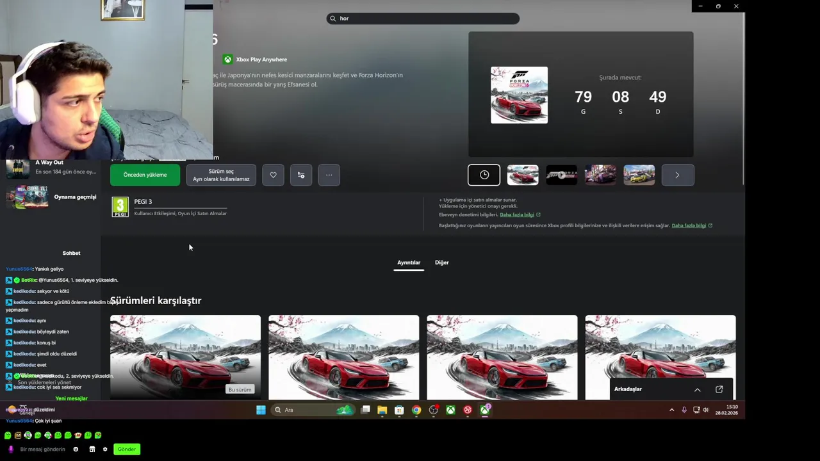820x461 pixels.
Task: Click the 'Sürümleri karşılaştır' heading
Action: click(x=156, y=300)
